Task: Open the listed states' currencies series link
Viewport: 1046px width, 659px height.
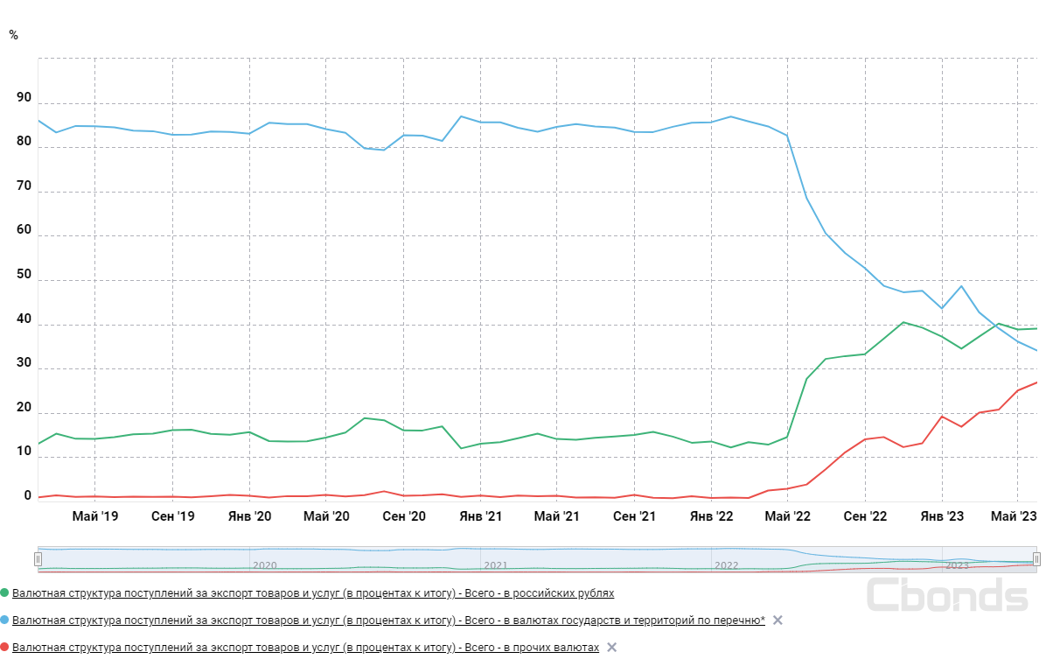Action: click(x=388, y=620)
